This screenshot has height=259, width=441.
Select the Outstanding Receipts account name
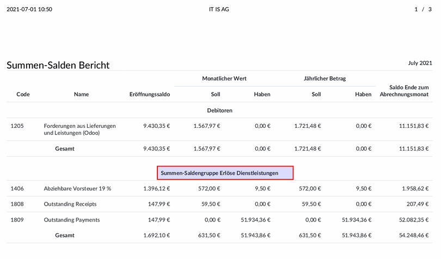(x=70, y=204)
